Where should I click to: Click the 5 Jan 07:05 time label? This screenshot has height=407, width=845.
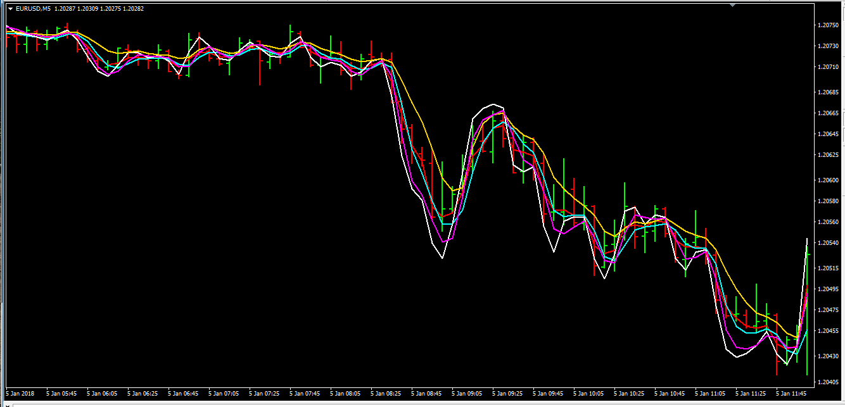click(224, 394)
